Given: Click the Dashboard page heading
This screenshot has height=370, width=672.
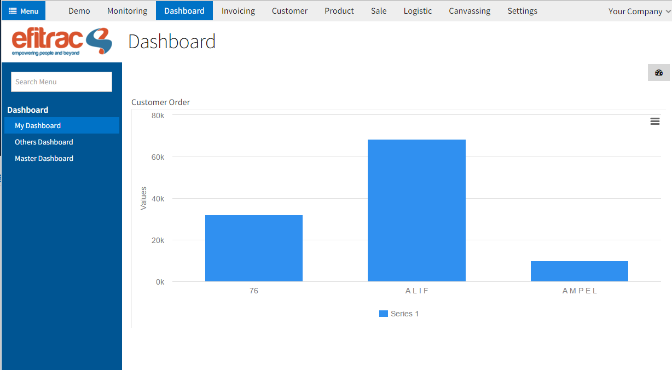Looking at the screenshot, I should pyautogui.click(x=172, y=42).
